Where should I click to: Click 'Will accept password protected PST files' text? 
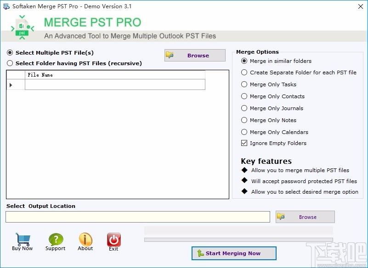[x=304, y=181]
